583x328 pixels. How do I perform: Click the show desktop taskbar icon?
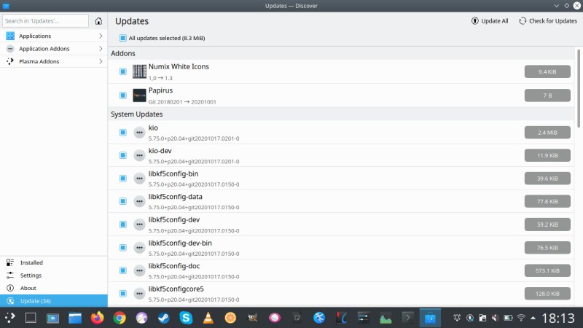click(31, 318)
